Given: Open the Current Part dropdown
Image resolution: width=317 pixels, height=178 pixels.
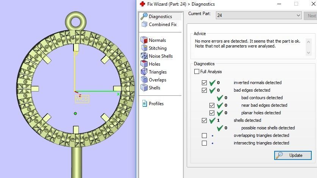Looking at the screenshot, I should (259, 15).
